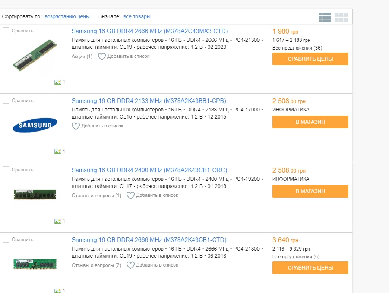Image resolution: width=389 pixels, height=293 pixels.
Task: Open 'Отзывы и вопросы (1)' link
Action: pyautogui.click(x=97, y=195)
